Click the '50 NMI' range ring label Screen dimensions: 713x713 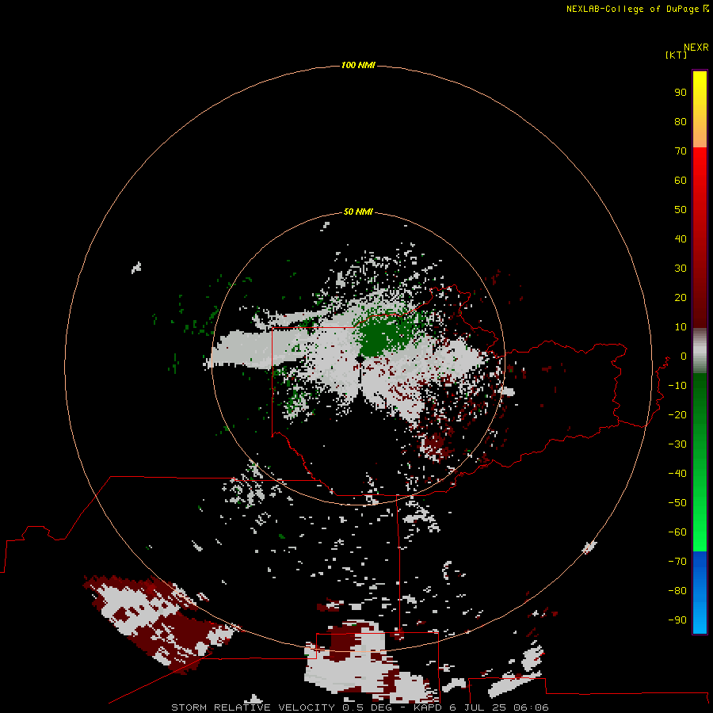click(x=358, y=212)
